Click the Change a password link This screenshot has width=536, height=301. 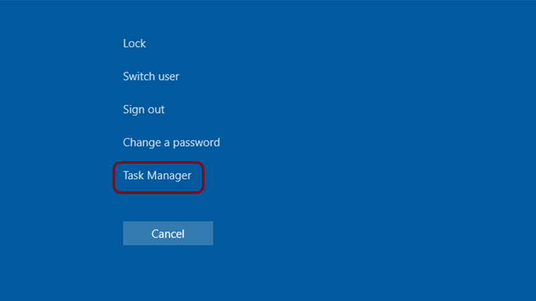172,142
